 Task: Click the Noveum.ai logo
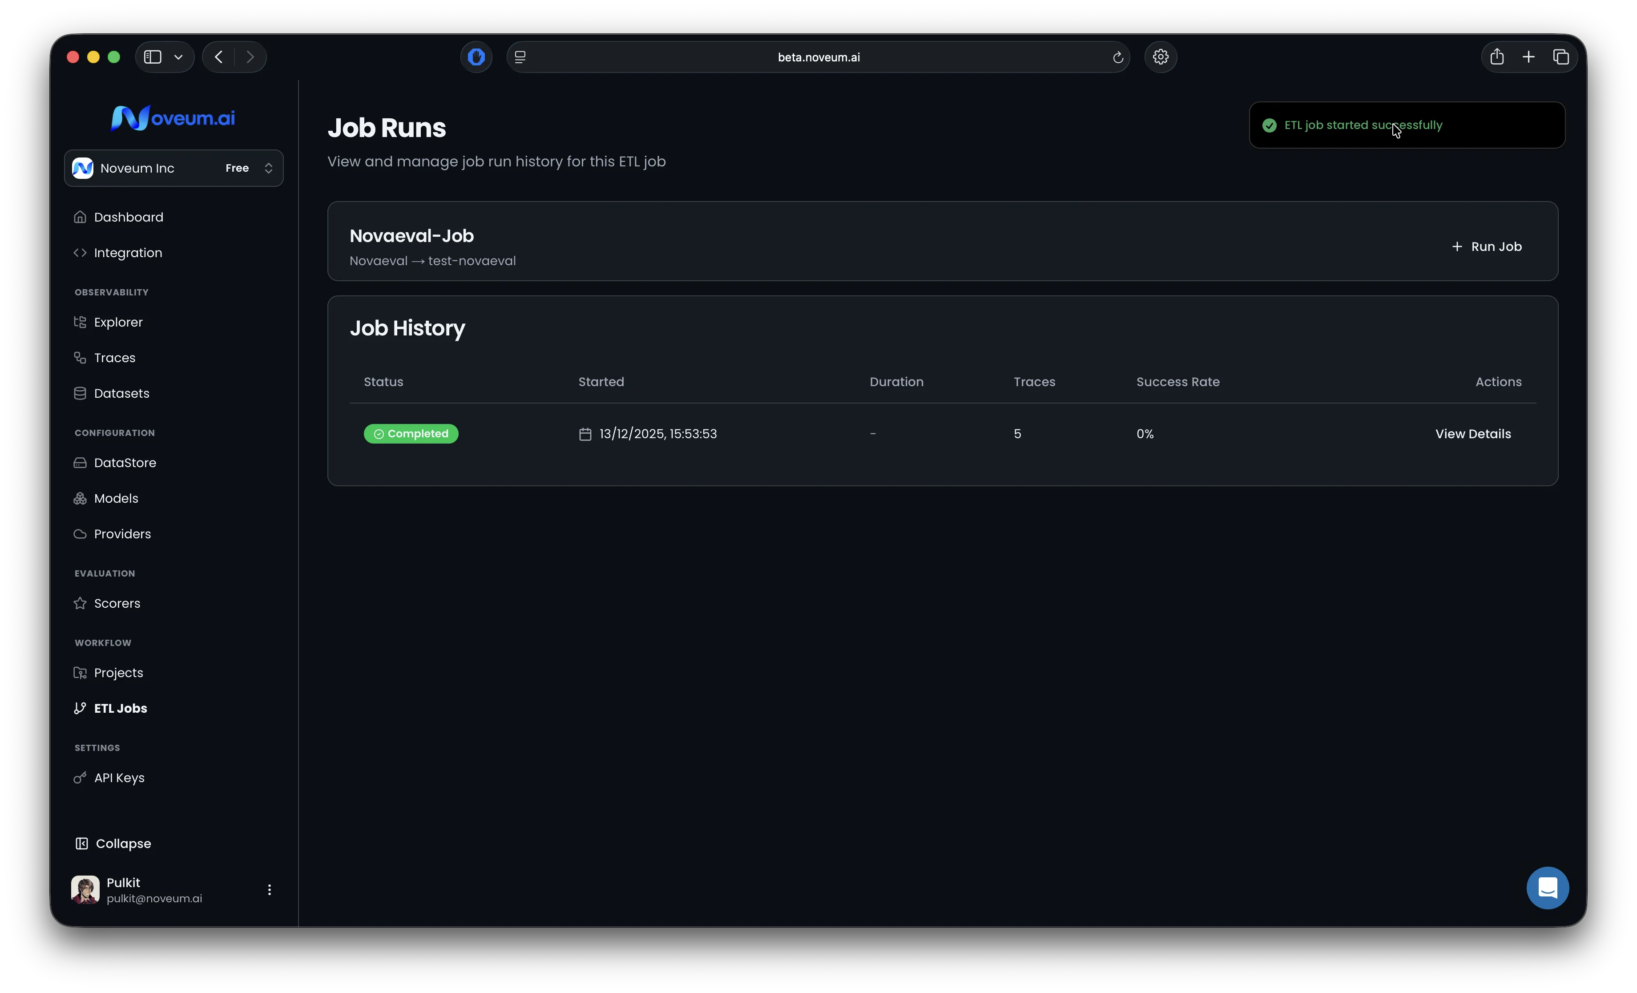[173, 118]
